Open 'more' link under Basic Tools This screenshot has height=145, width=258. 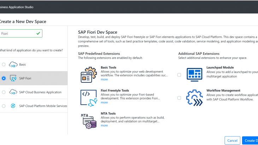coord(104,79)
